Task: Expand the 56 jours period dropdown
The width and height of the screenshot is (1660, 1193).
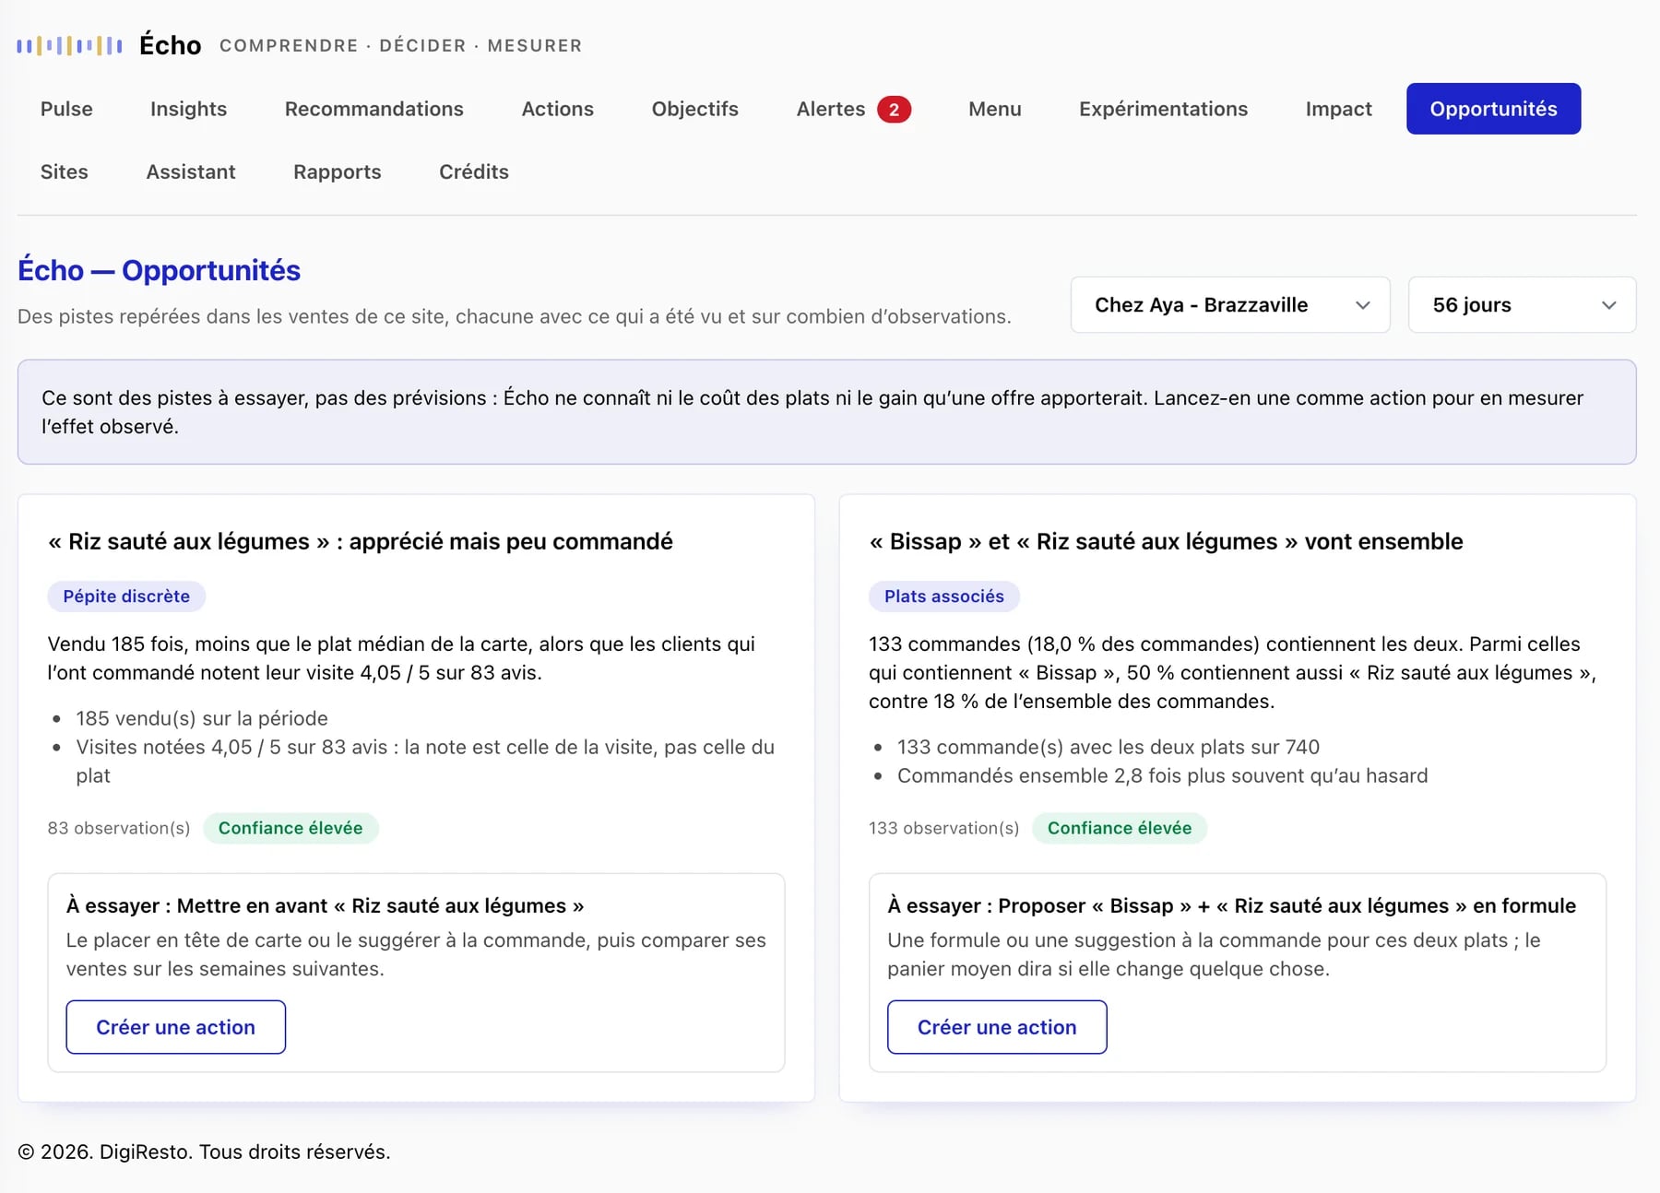Action: coord(1522,305)
